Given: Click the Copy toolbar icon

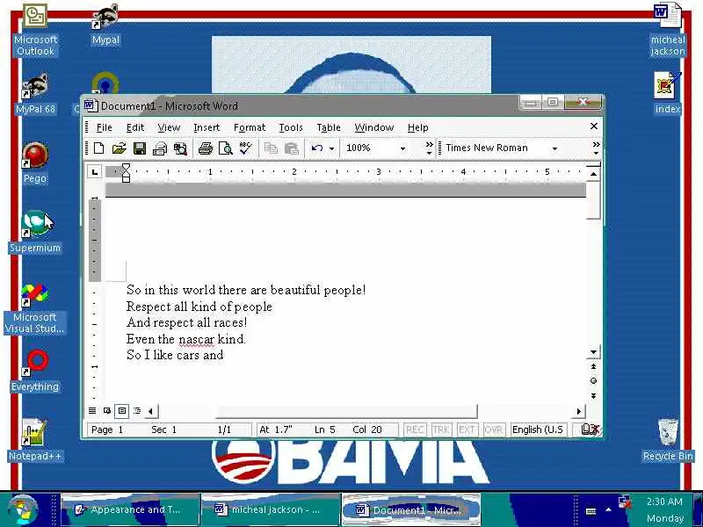Looking at the screenshot, I should [x=271, y=148].
